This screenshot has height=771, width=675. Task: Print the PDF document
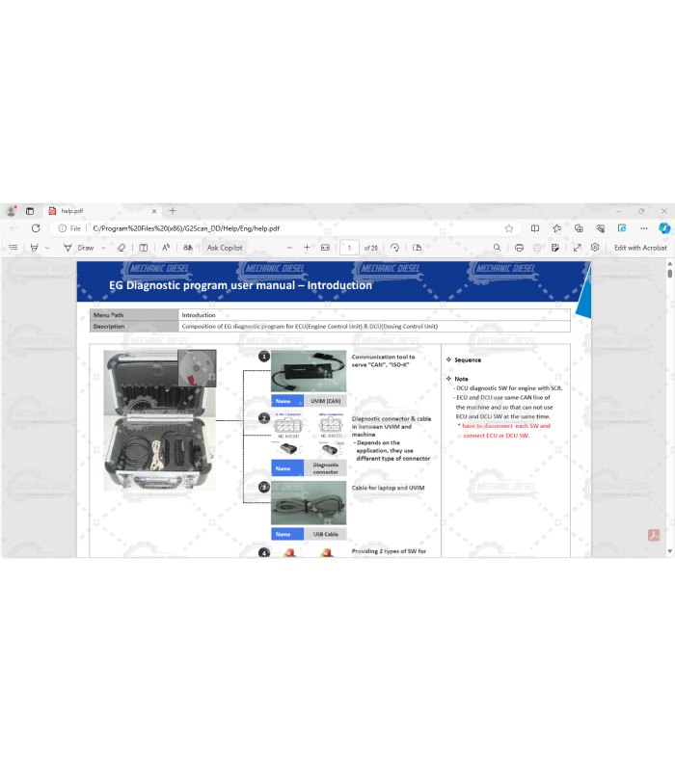pos(519,248)
